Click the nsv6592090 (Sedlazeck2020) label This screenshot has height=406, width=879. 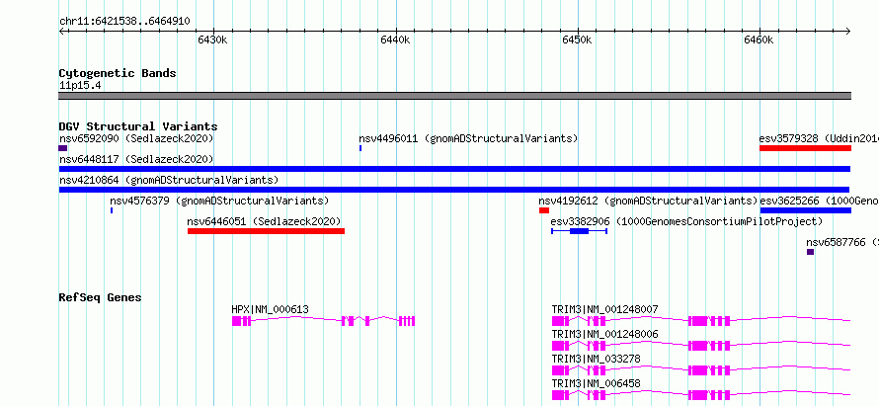coord(136,138)
